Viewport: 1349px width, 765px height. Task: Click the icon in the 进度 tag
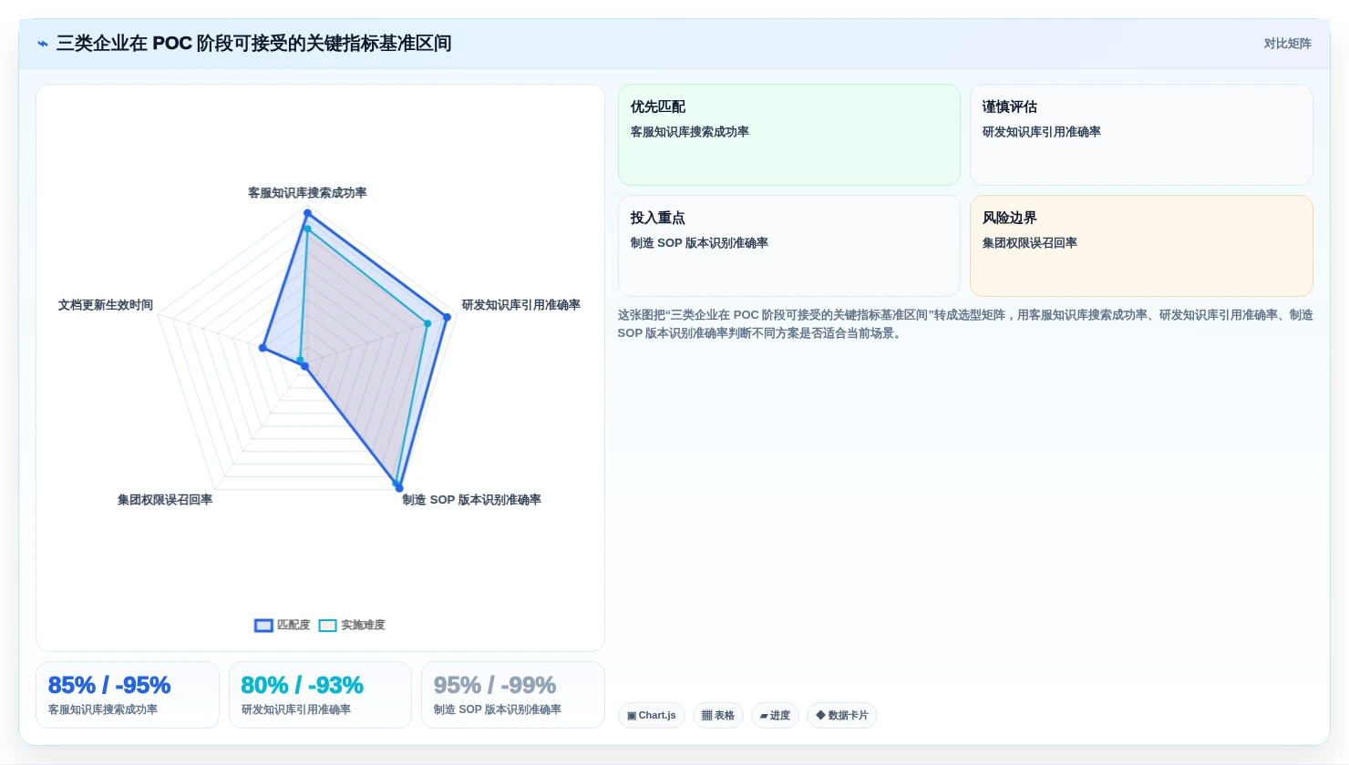764,716
